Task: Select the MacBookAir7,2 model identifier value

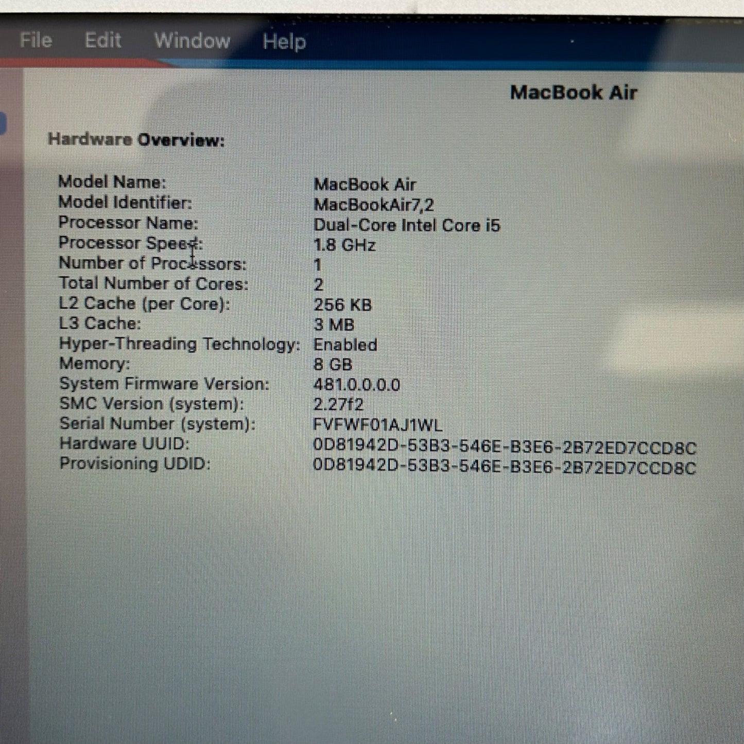Action: point(373,205)
